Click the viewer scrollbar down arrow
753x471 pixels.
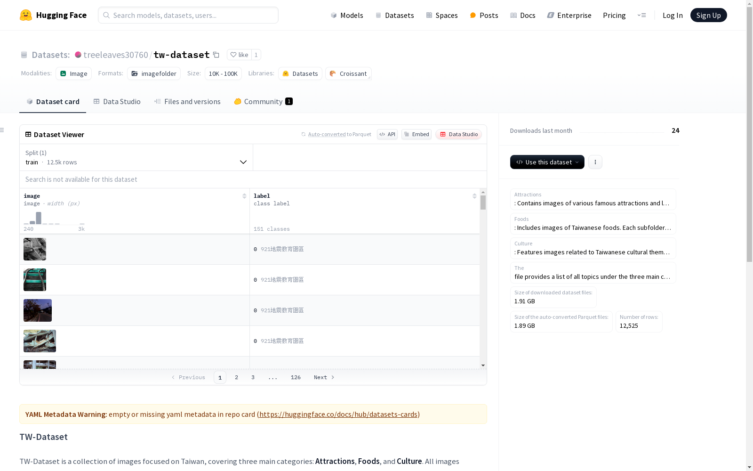point(483,365)
